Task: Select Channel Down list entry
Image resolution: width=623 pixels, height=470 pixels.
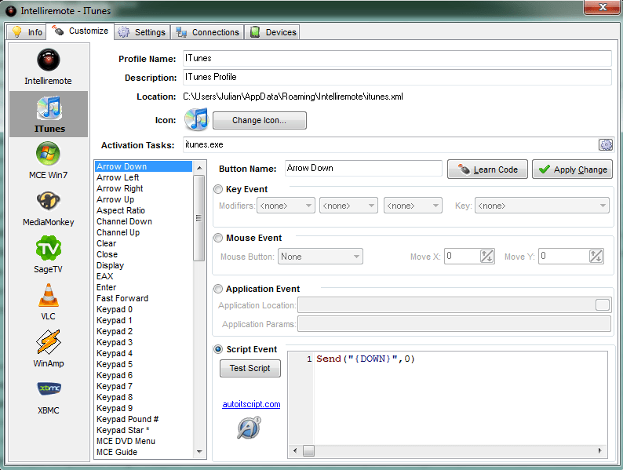Action: [x=144, y=222]
